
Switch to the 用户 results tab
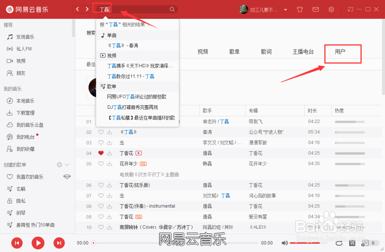(340, 52)
